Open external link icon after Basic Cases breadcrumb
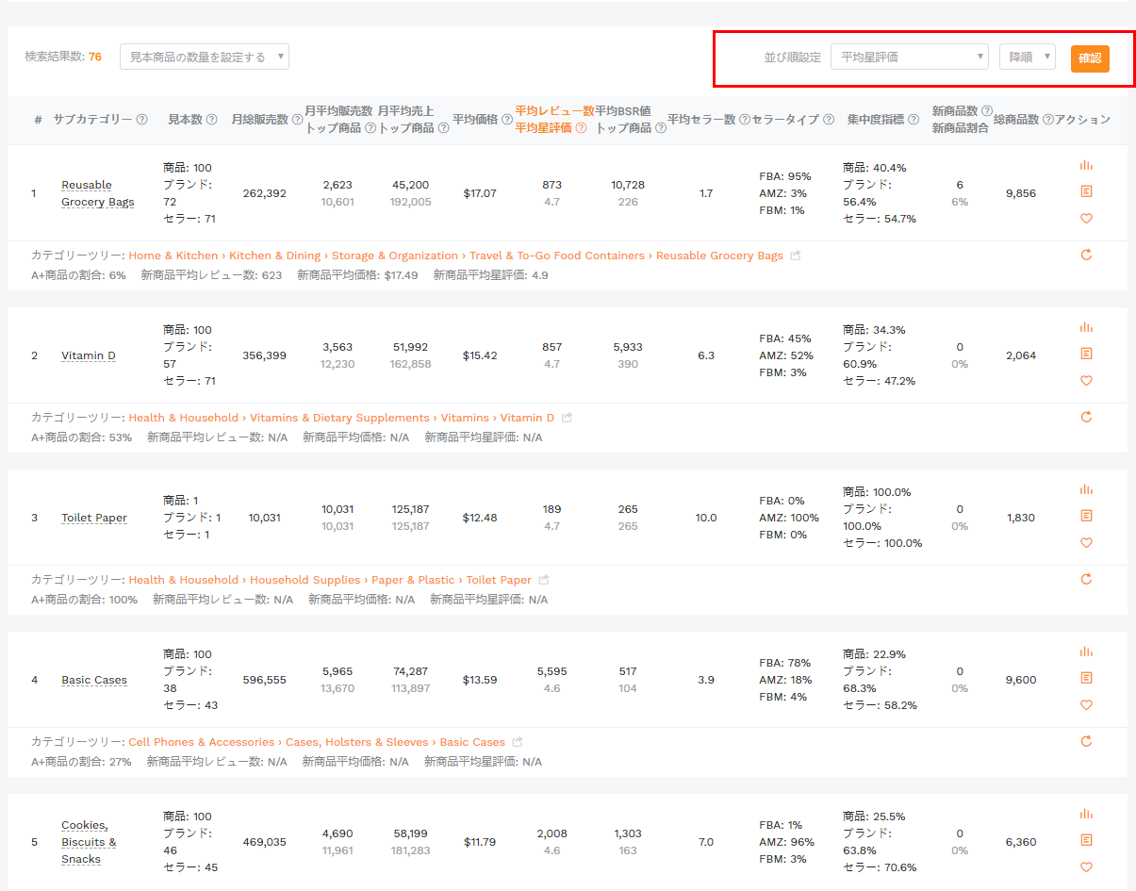Image resolution: width=1136 pixels, height=891 pixels. click(518, 742)
